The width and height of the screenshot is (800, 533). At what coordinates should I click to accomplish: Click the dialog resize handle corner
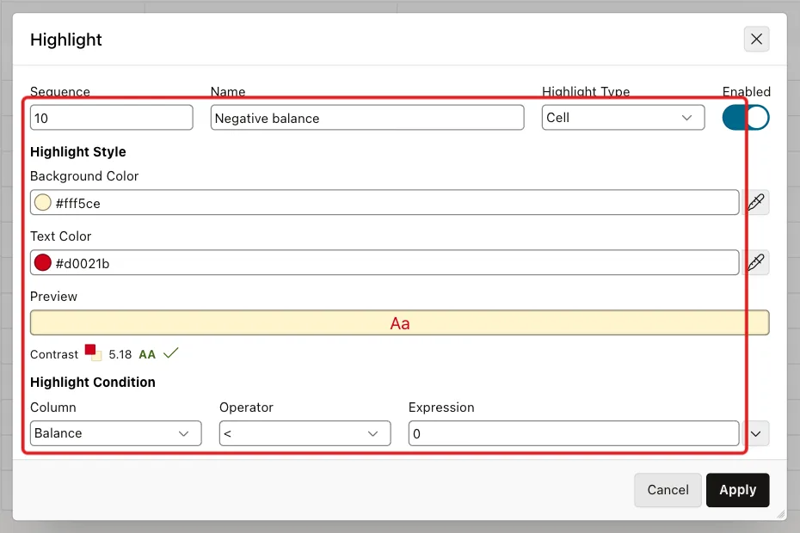781,515
